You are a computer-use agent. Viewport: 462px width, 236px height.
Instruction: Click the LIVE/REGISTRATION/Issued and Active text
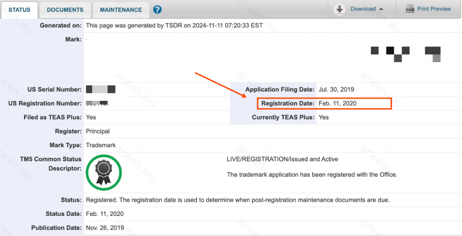pos(282,159)
